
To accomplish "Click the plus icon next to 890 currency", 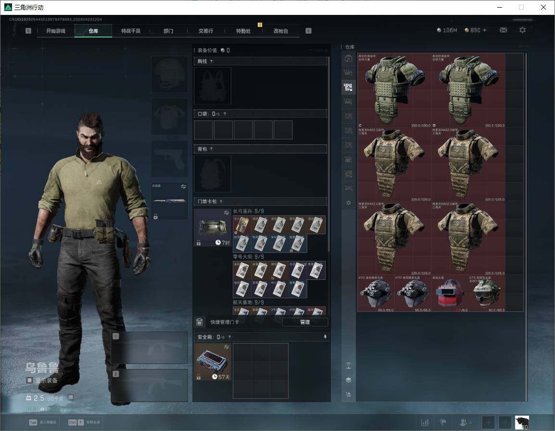I will pyautogui.click(x=485, y=30).
